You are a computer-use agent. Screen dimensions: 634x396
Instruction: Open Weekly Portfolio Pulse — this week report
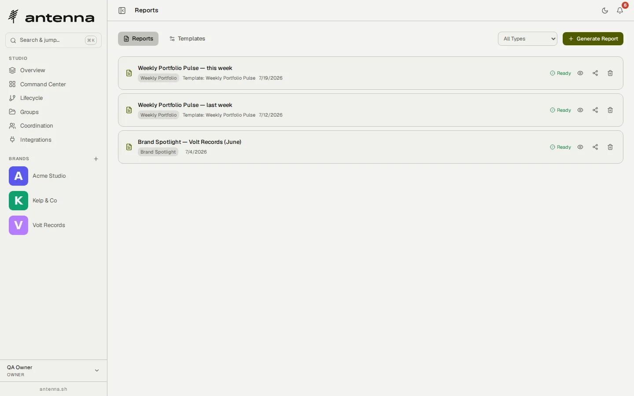(x=185, y=68)
